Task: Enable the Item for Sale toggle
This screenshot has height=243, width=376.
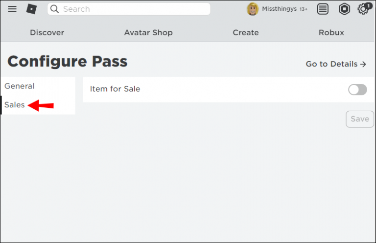Action: 357,89
